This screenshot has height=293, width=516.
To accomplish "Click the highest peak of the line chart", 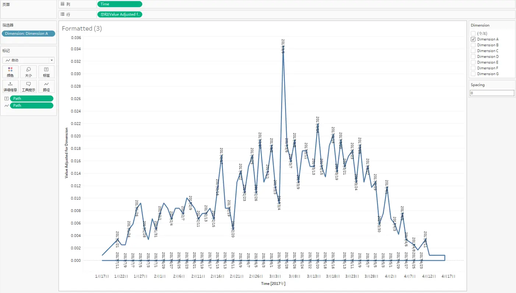I will (x=283, y=46).
